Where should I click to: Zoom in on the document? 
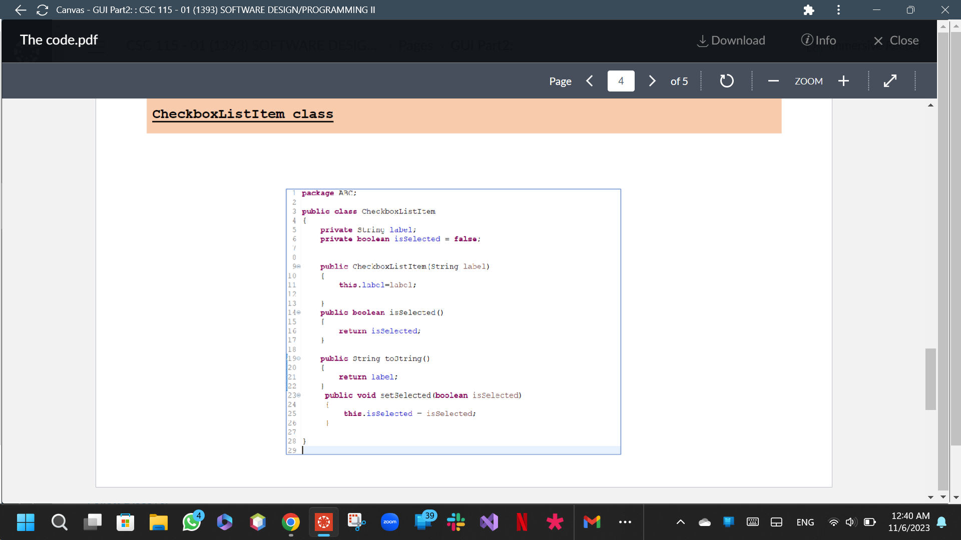844,80
